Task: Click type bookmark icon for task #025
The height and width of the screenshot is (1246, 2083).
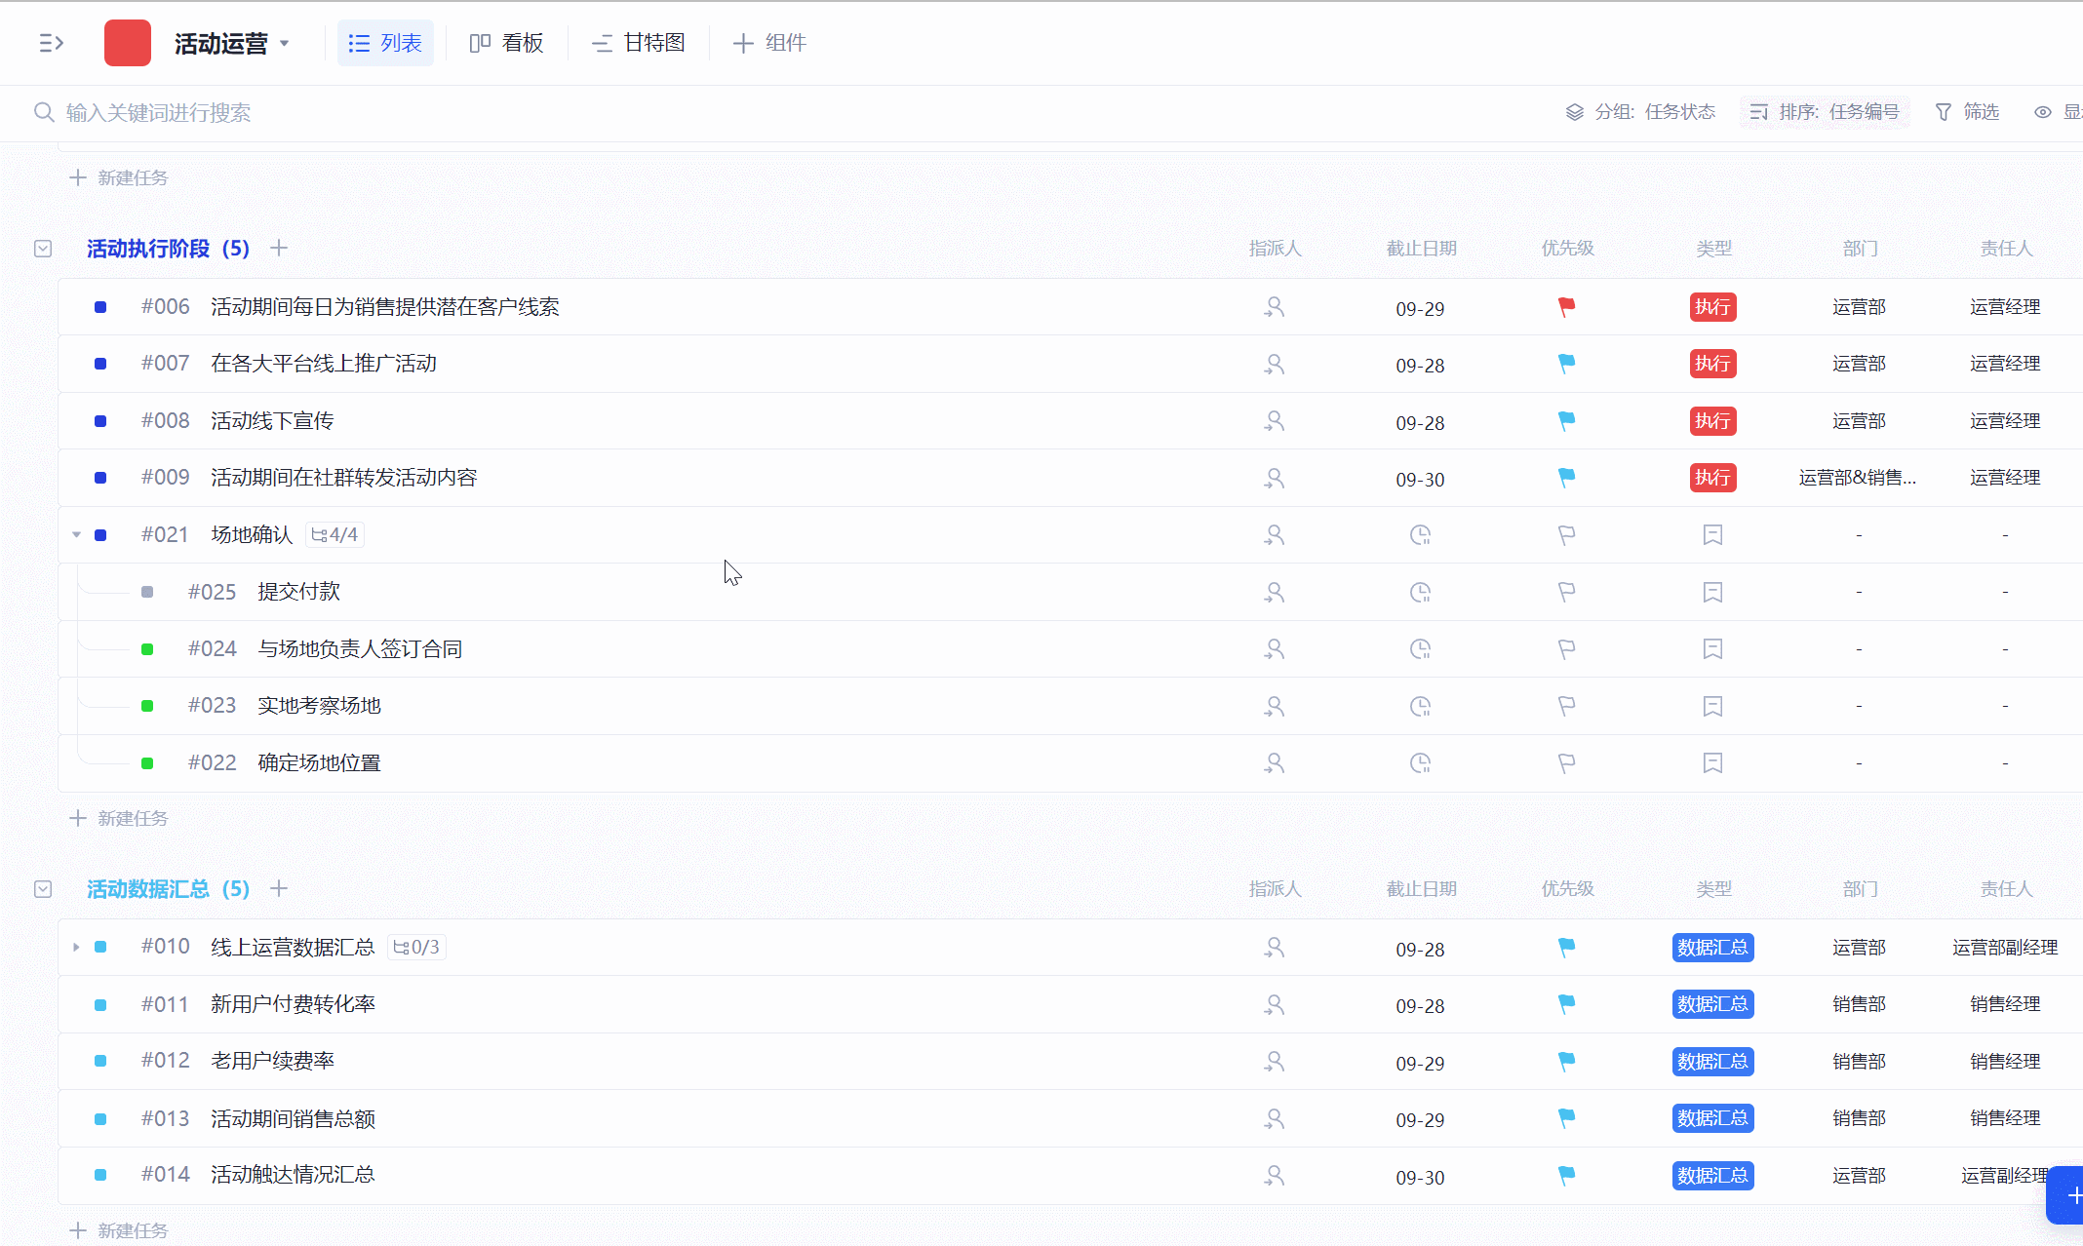Action: pyautogui.click(x=1712, y=592)
